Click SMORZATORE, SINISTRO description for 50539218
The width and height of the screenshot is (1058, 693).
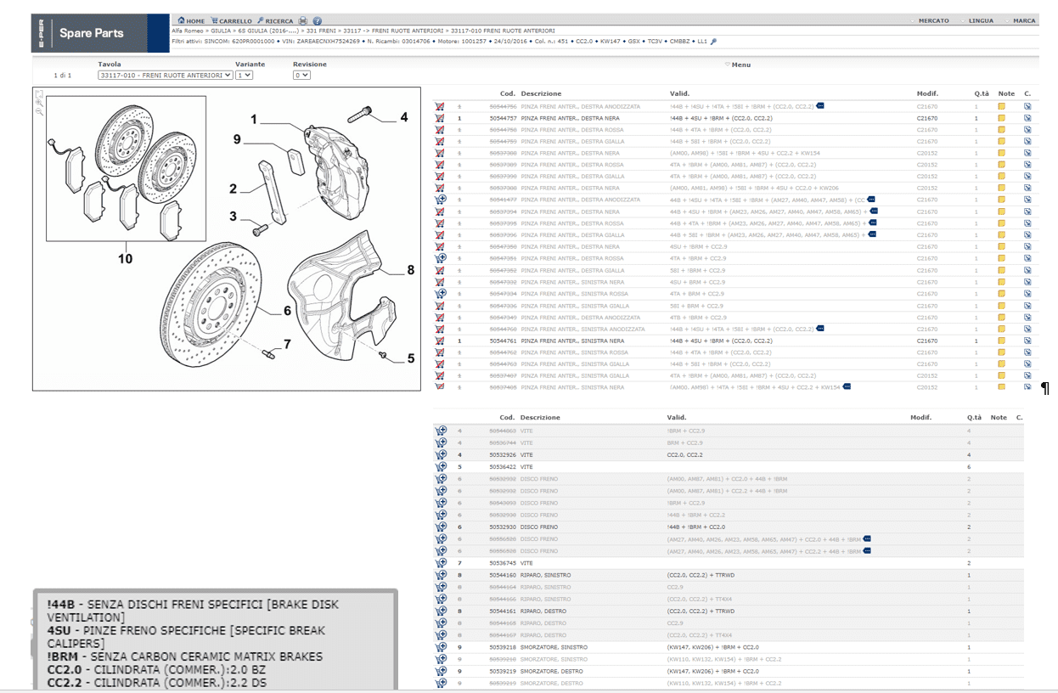tap(553, 647)
